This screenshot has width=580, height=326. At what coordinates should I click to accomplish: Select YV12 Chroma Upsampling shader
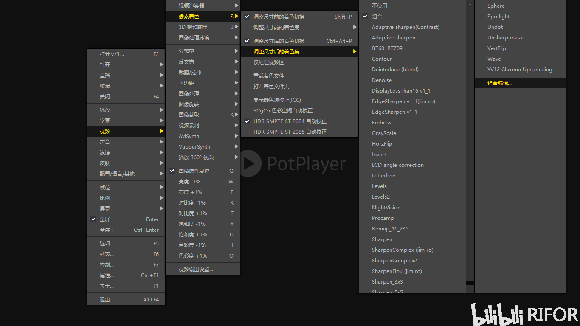pos(520,70)
